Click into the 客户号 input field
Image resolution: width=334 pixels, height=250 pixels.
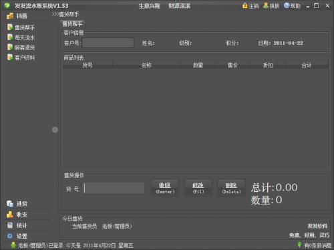pos(108,43)
